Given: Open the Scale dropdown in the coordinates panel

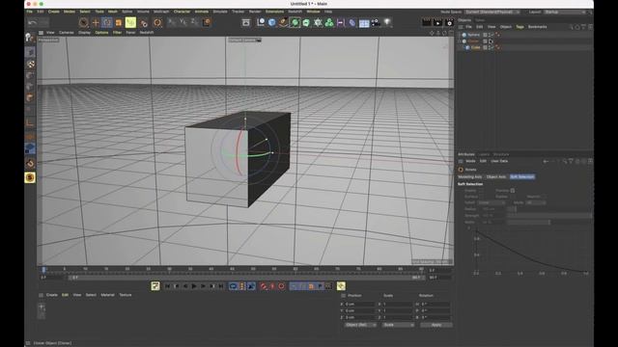Looking at the screenshot, I should pyautogui.click(x=399, y=325).
